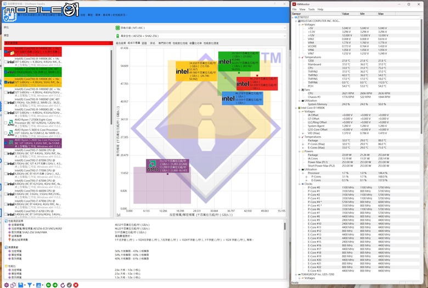Open the filter icon's dropdown arrow
428x288 pixels.
[x=33, y=285]
